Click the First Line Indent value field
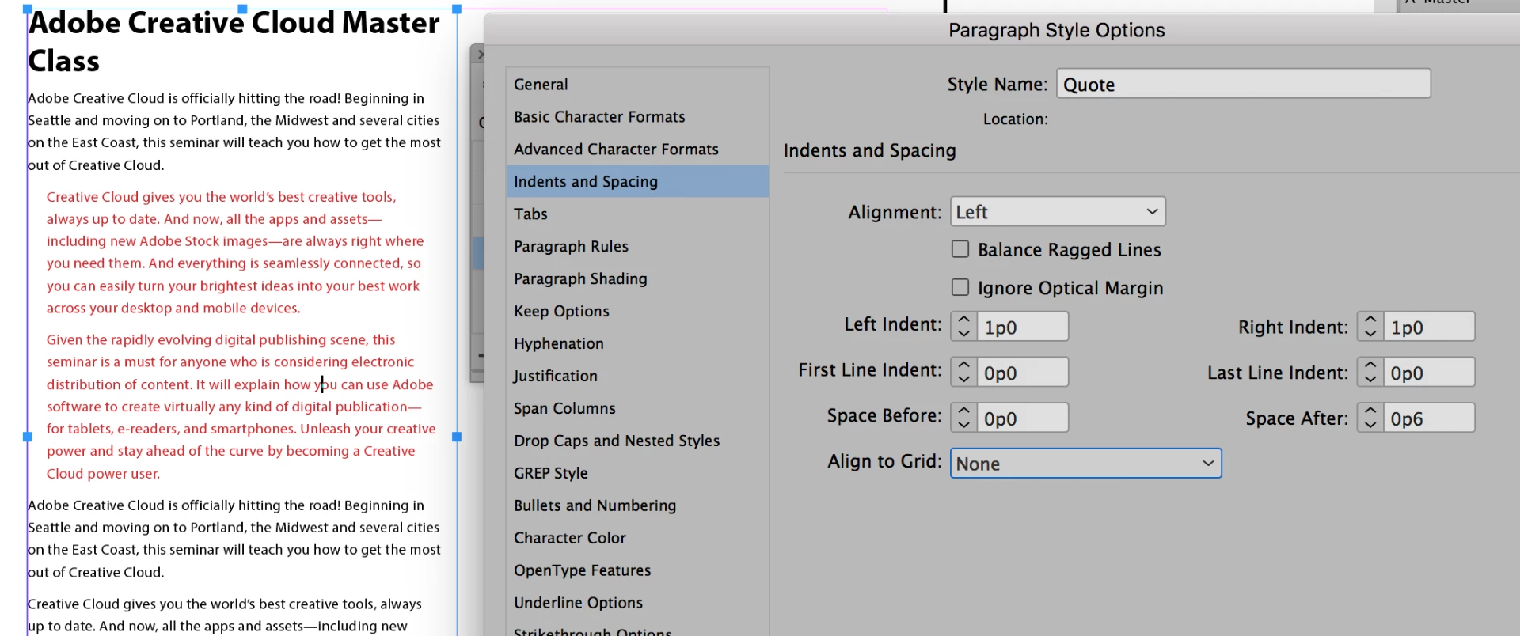Image resolution: width=1520 pixels, height=636 pixels. (x=1023, y=373)
